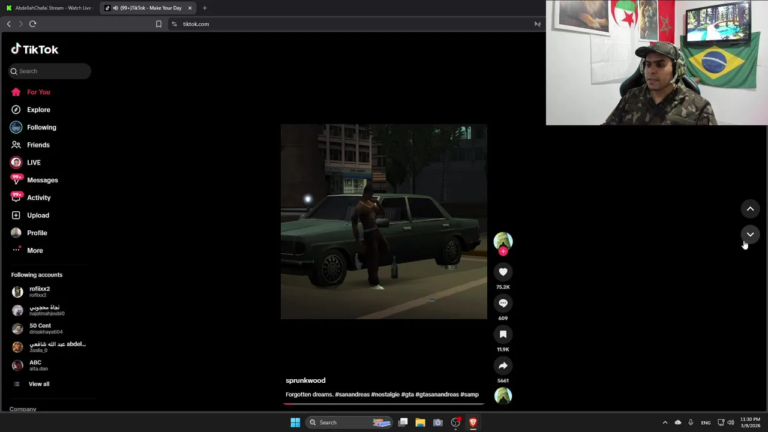This screenshot has height=432, width=768.
Task: Open a new browser tab
Action: tap(205, 8)
